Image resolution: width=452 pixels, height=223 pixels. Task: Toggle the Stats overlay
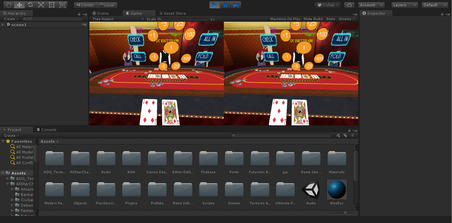coord(331,19)
